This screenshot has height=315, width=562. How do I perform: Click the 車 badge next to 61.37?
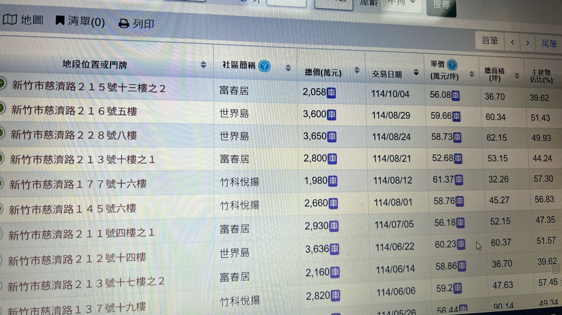coord(459,179)
